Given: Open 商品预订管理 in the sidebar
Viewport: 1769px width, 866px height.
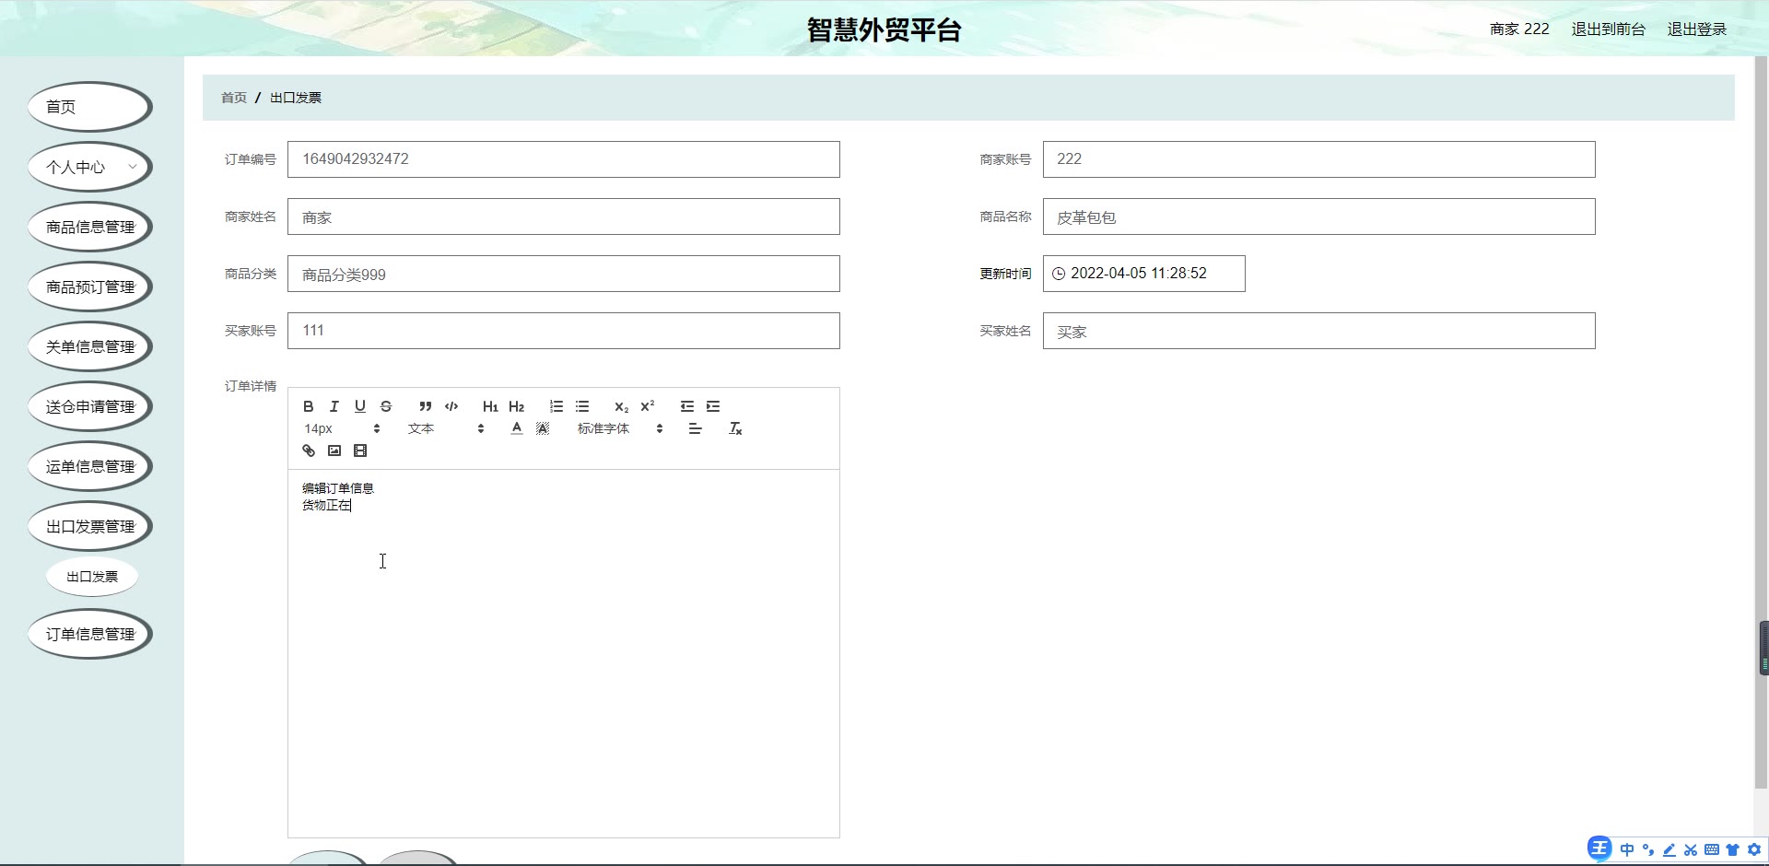Looking at the screenshot, I should (x=89, y=287).
